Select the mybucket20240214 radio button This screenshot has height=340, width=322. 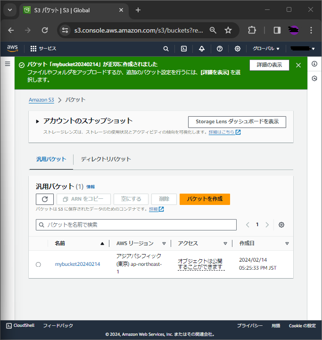point(38,264)
